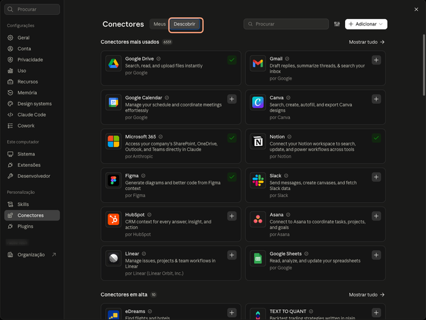Viewport: 426px width, 320px height.
Task: Add the Google Calendar connector with plus
Action: coord(232,99)
